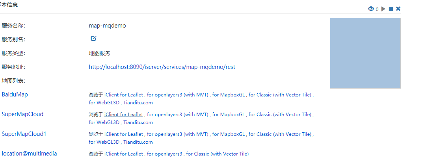Open the map-mqdemo rest service URL
This screenshot has height=163, width=437.
162,67
